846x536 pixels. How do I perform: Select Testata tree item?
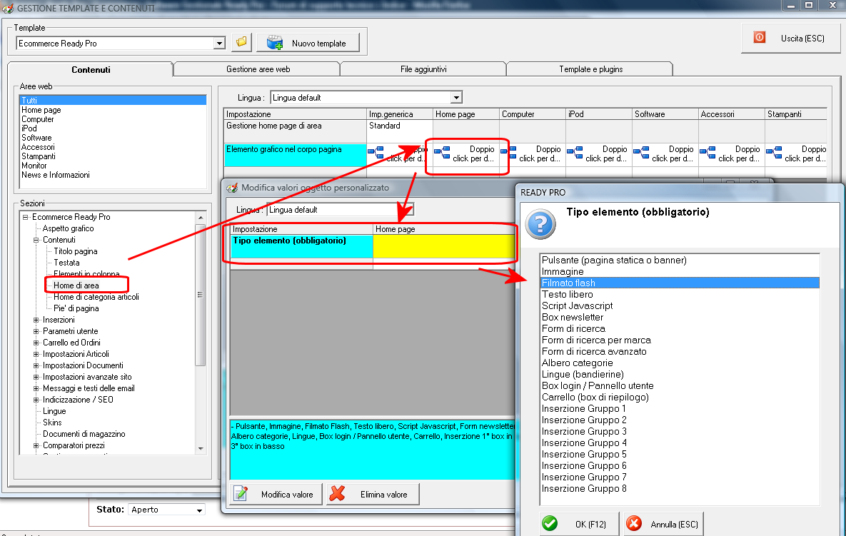[x=66, y=263]
